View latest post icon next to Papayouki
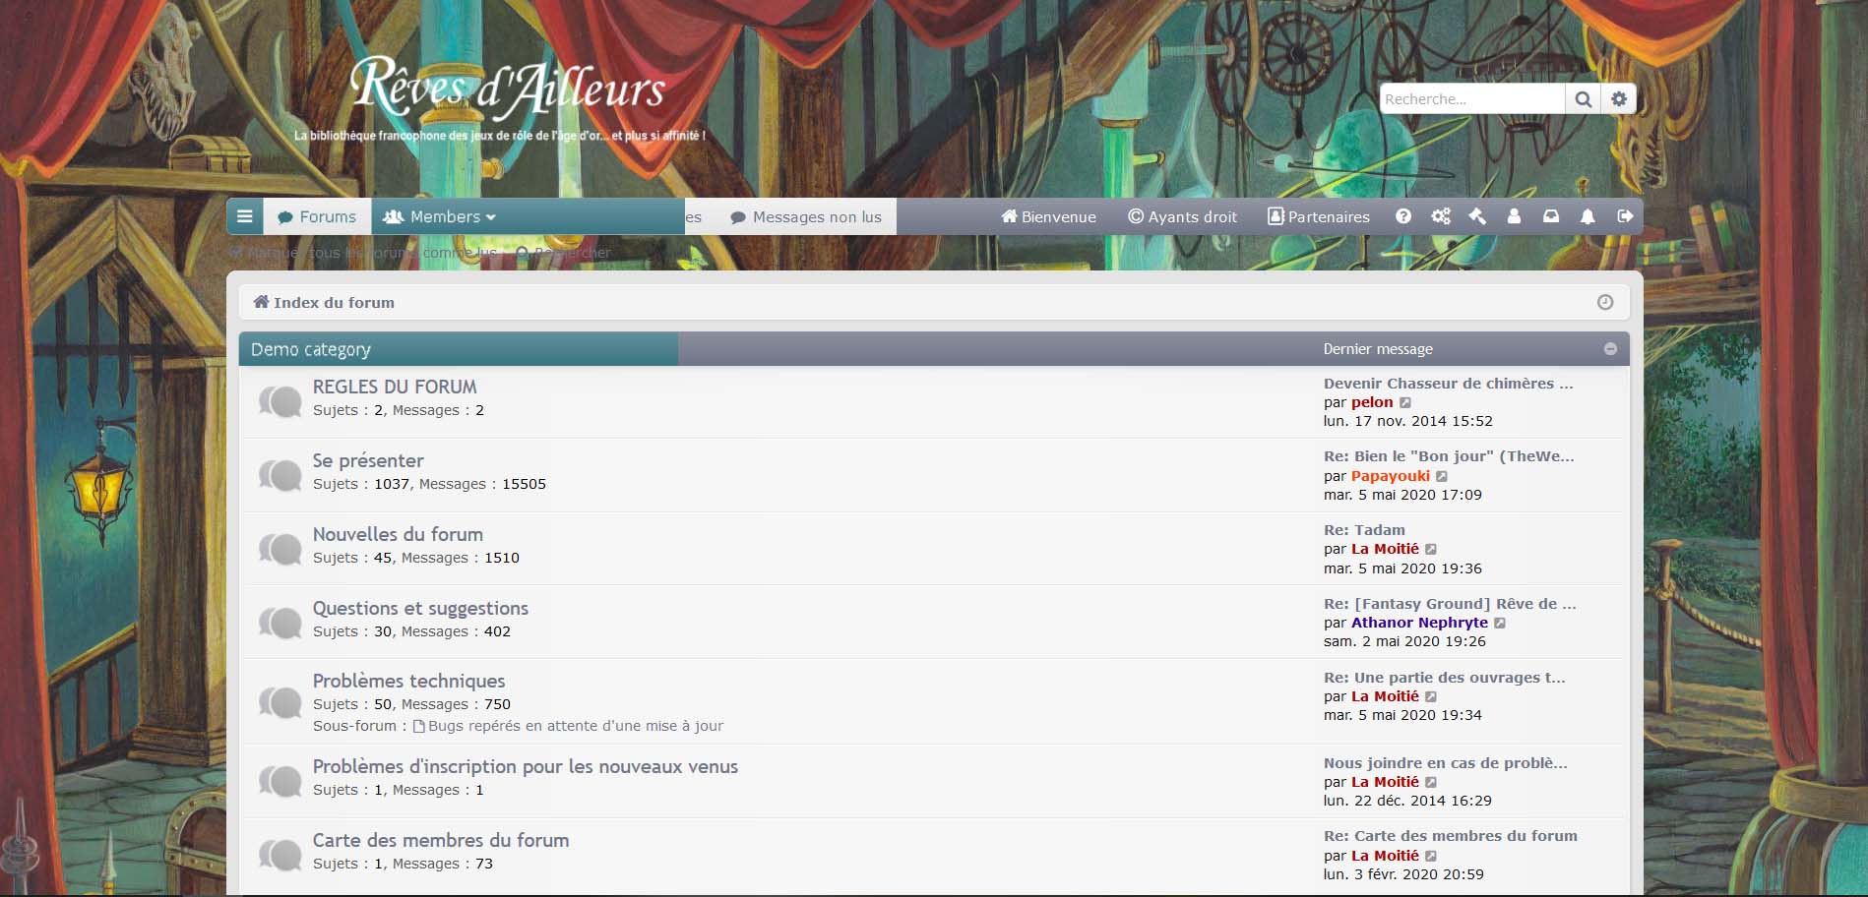Viewport: 1868px width, 897px height. point(1442,476)
